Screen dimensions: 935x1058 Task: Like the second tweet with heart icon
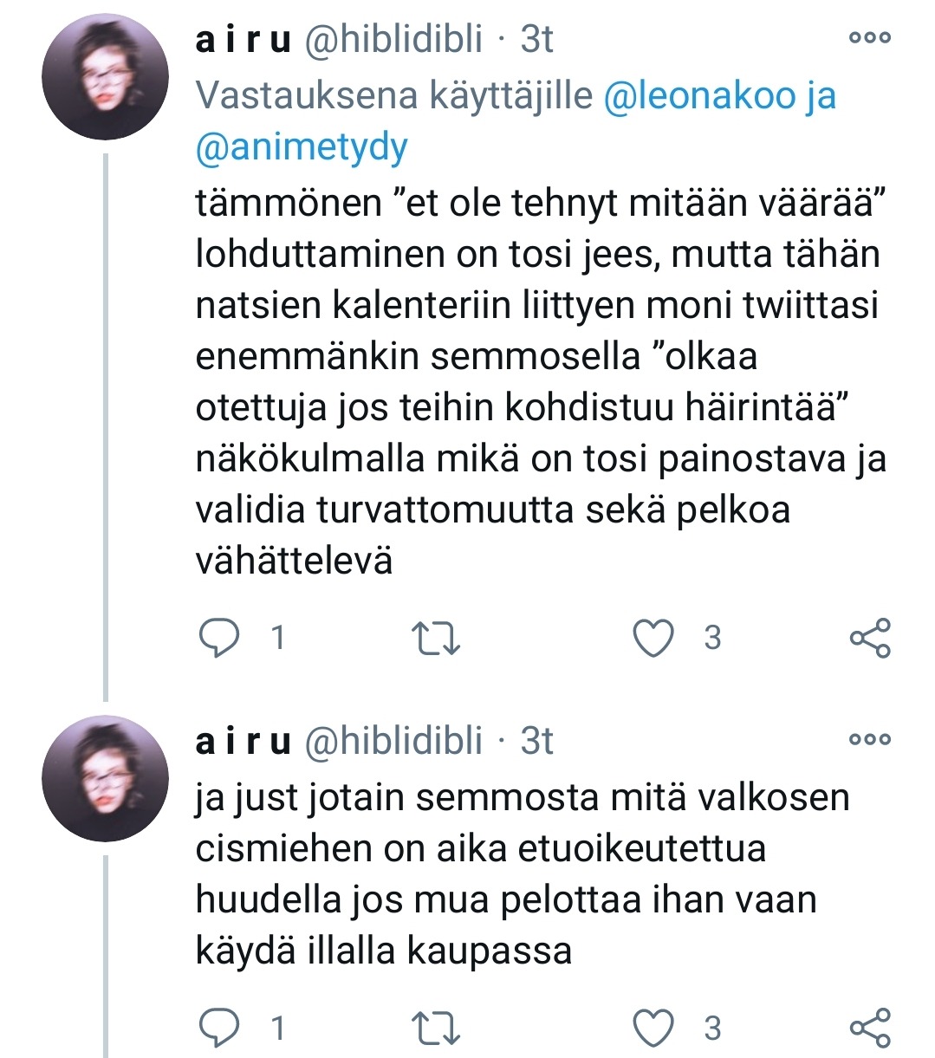(653, 1029)
